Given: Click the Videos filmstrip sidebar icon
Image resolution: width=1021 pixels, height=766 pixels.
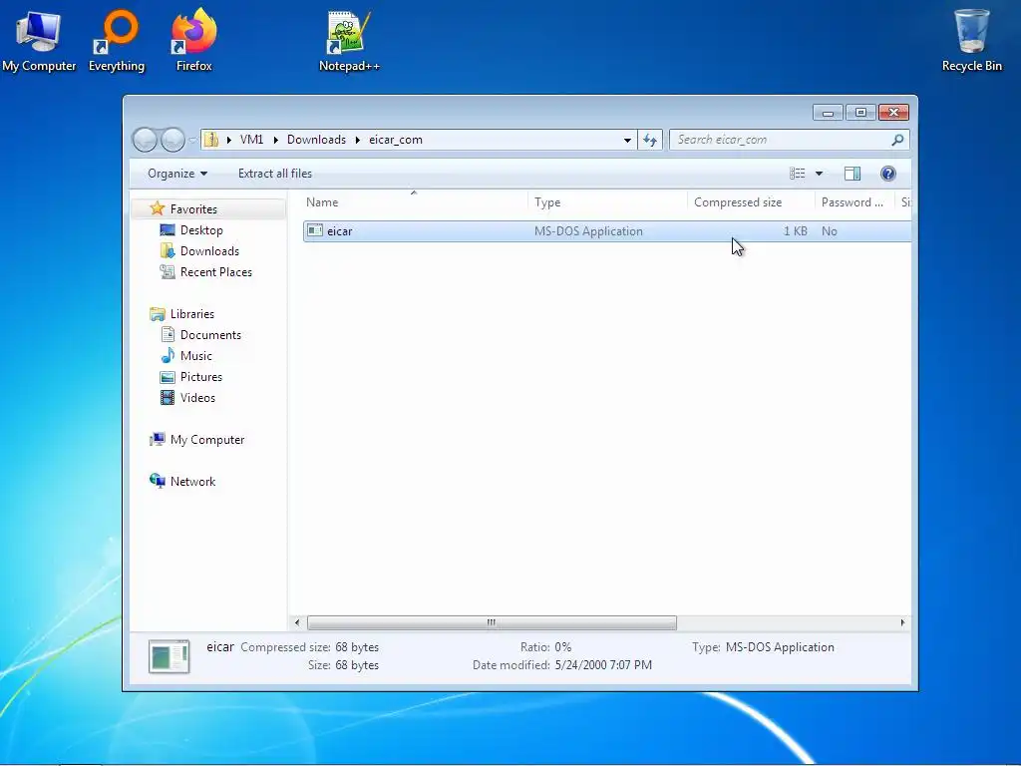Looking at the screenshot, I should click(x=168, y=397).
